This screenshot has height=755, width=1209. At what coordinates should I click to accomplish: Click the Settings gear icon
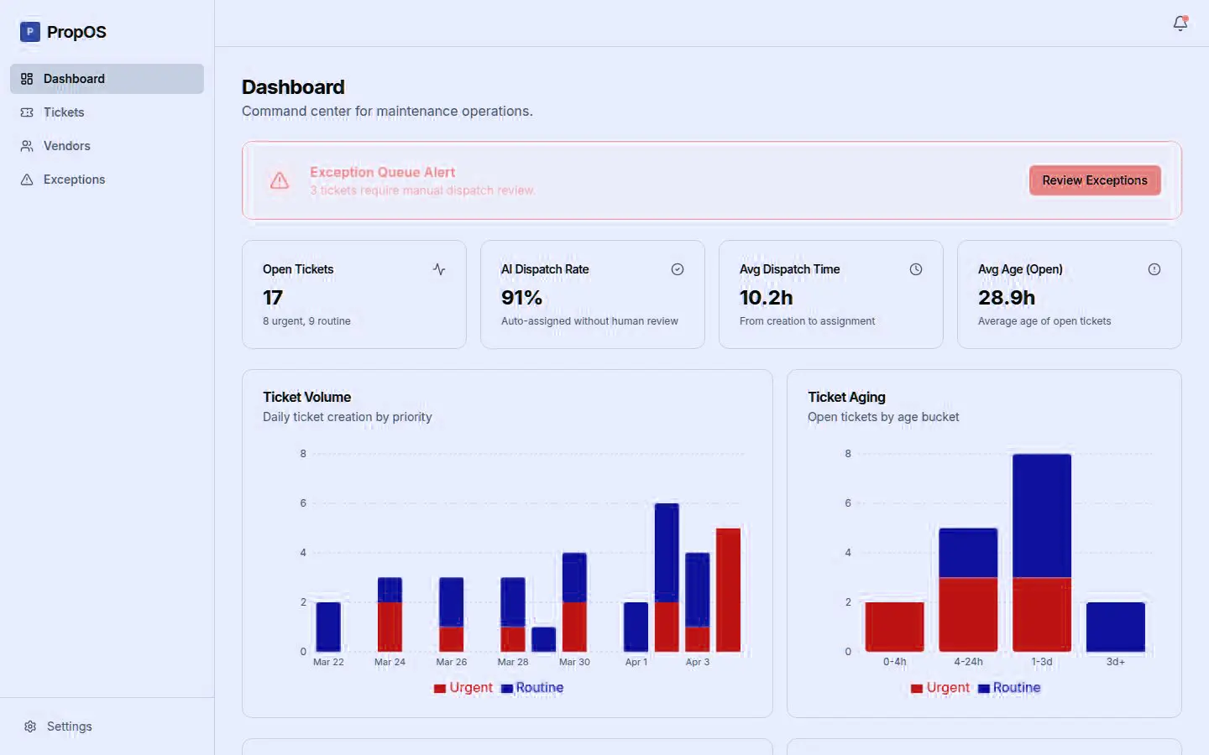tap(30, 726)
